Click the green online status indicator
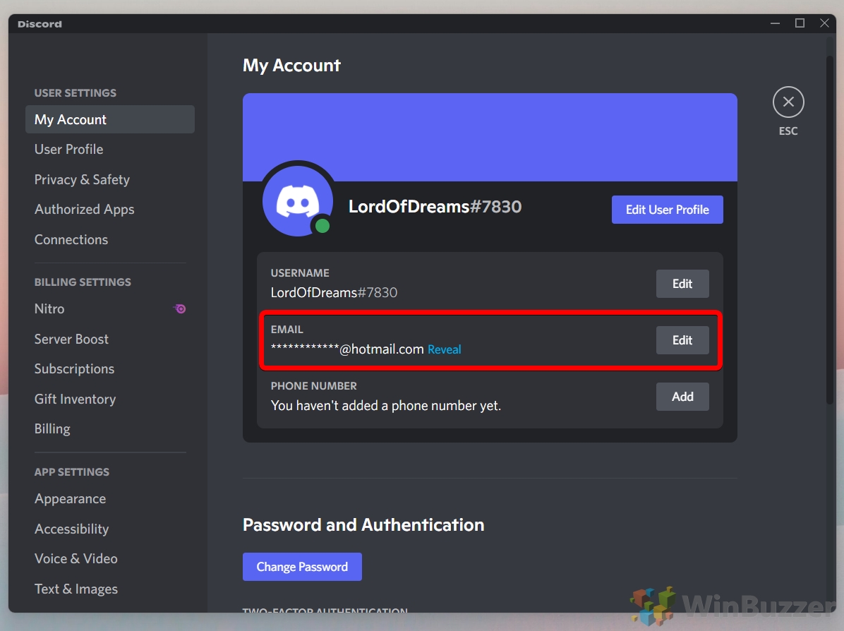Viewport: 844px width, 631px height. tap(322, 226)
